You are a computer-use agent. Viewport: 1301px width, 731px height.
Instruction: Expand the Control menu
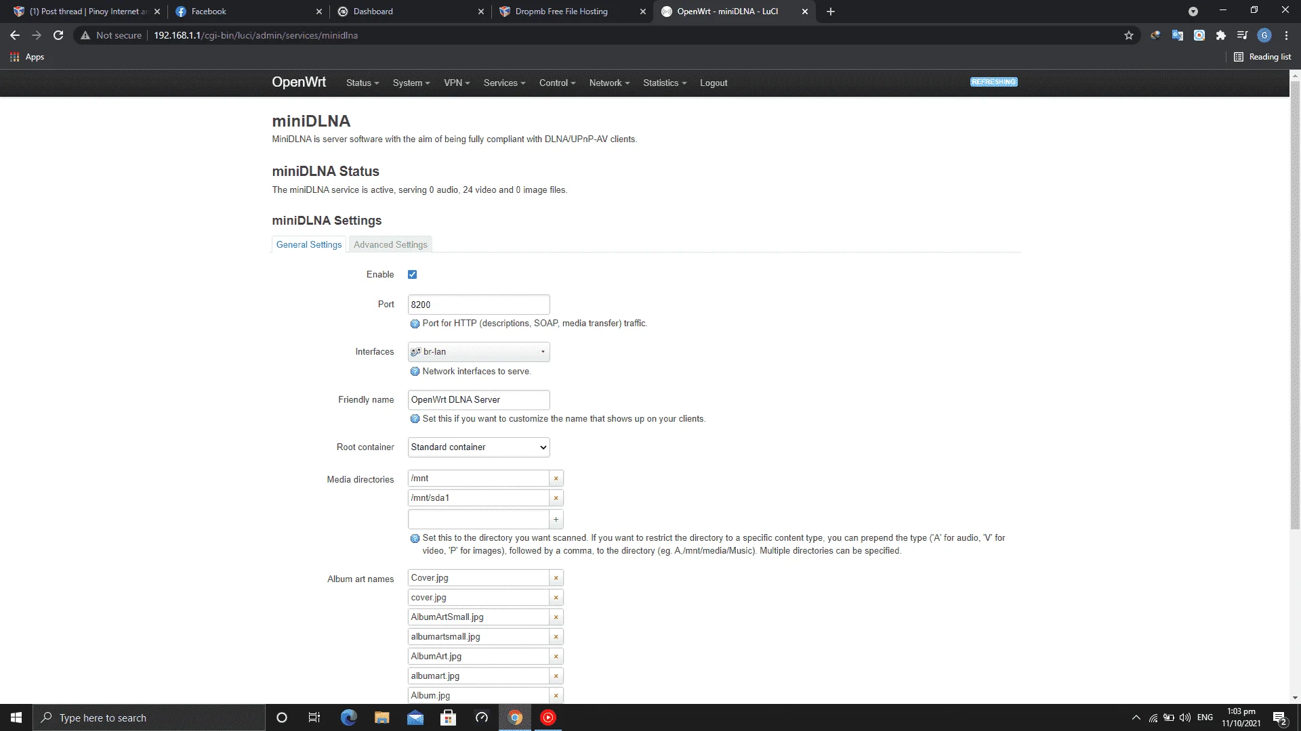[x=557, y=83]
